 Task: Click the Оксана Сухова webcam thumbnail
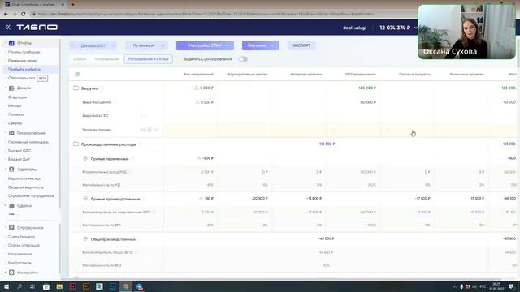coord(466,32)
